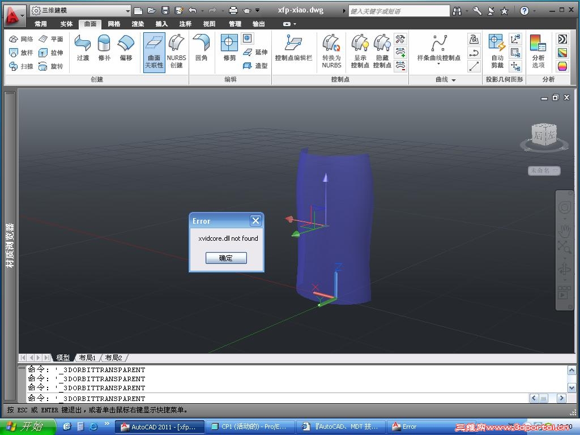Screen dimensions: 580x435
Task: Select the 网络 surface tool
Action: pyautogui.click(x=21, y=39)
